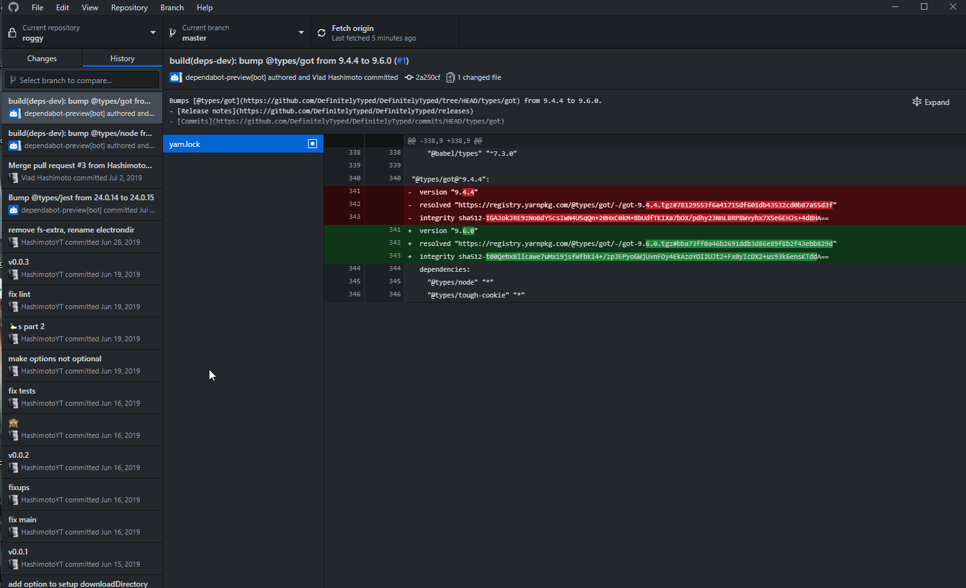Click the modified status icon on yarn.lock
The image size is (966, 588).
tap(313, 144)
